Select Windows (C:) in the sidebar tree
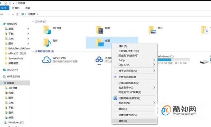The image size is (211, 127). (14, 122)
